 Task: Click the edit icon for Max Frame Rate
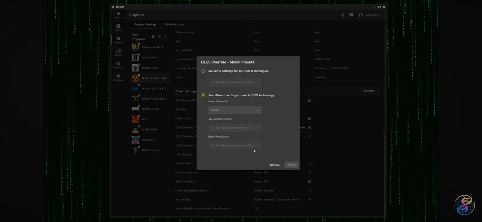[309, 182]
